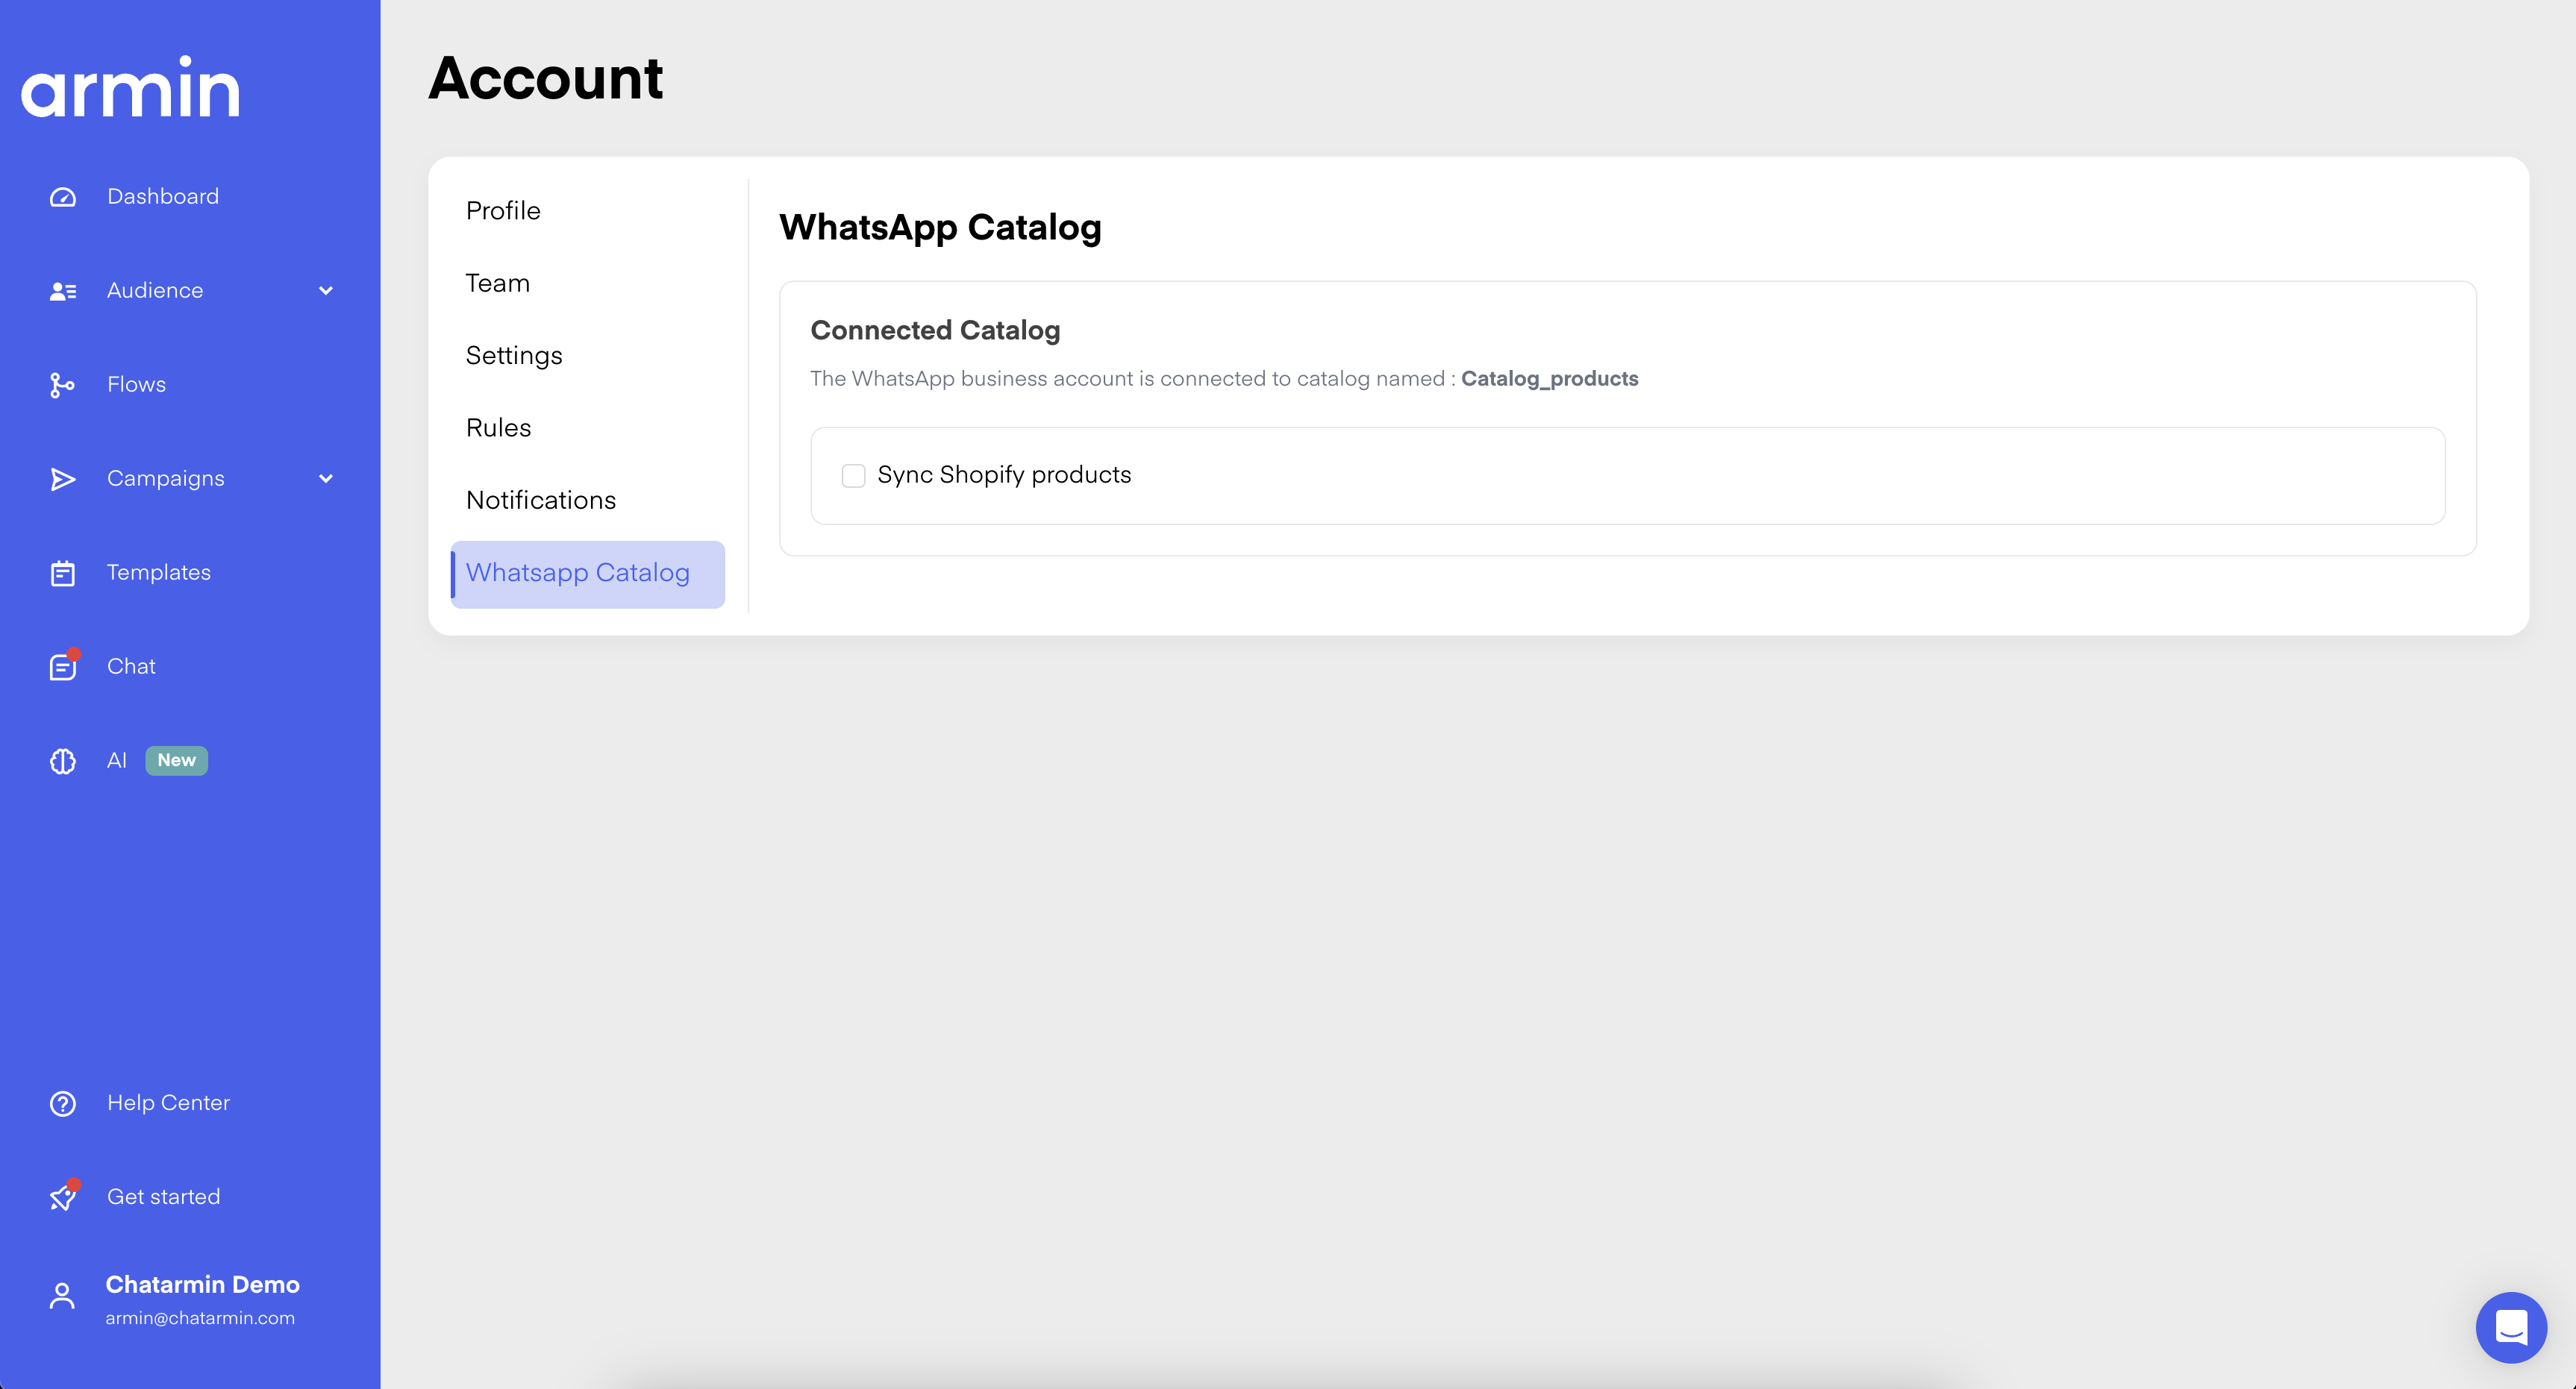
Task: Click the user profile avatar icon
Action: (62, 1296)
